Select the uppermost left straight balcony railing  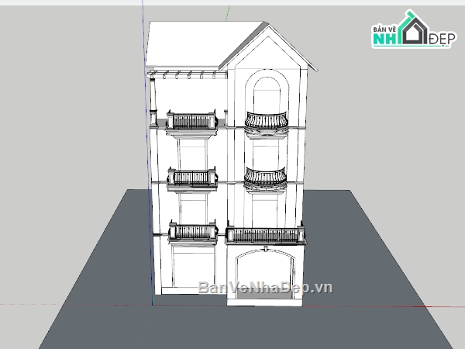point(191,121)
